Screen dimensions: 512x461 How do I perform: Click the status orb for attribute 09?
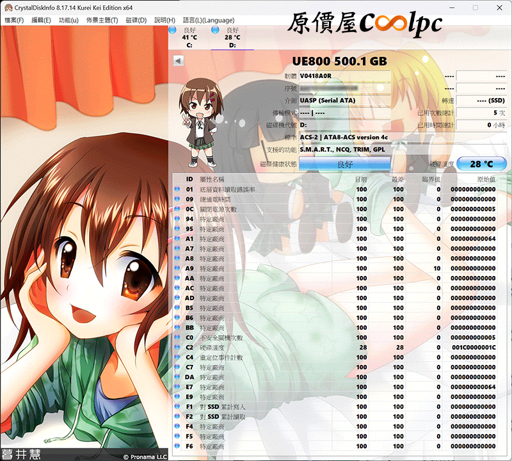pos(177,198)
